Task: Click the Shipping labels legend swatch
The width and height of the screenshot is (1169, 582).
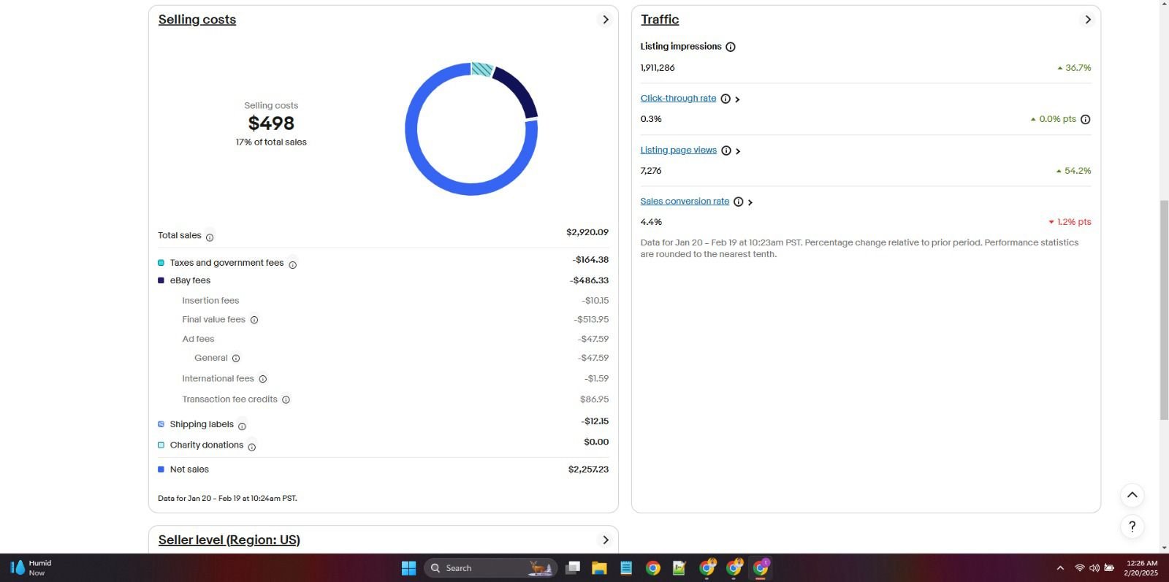Action: (x=161, y=424)
